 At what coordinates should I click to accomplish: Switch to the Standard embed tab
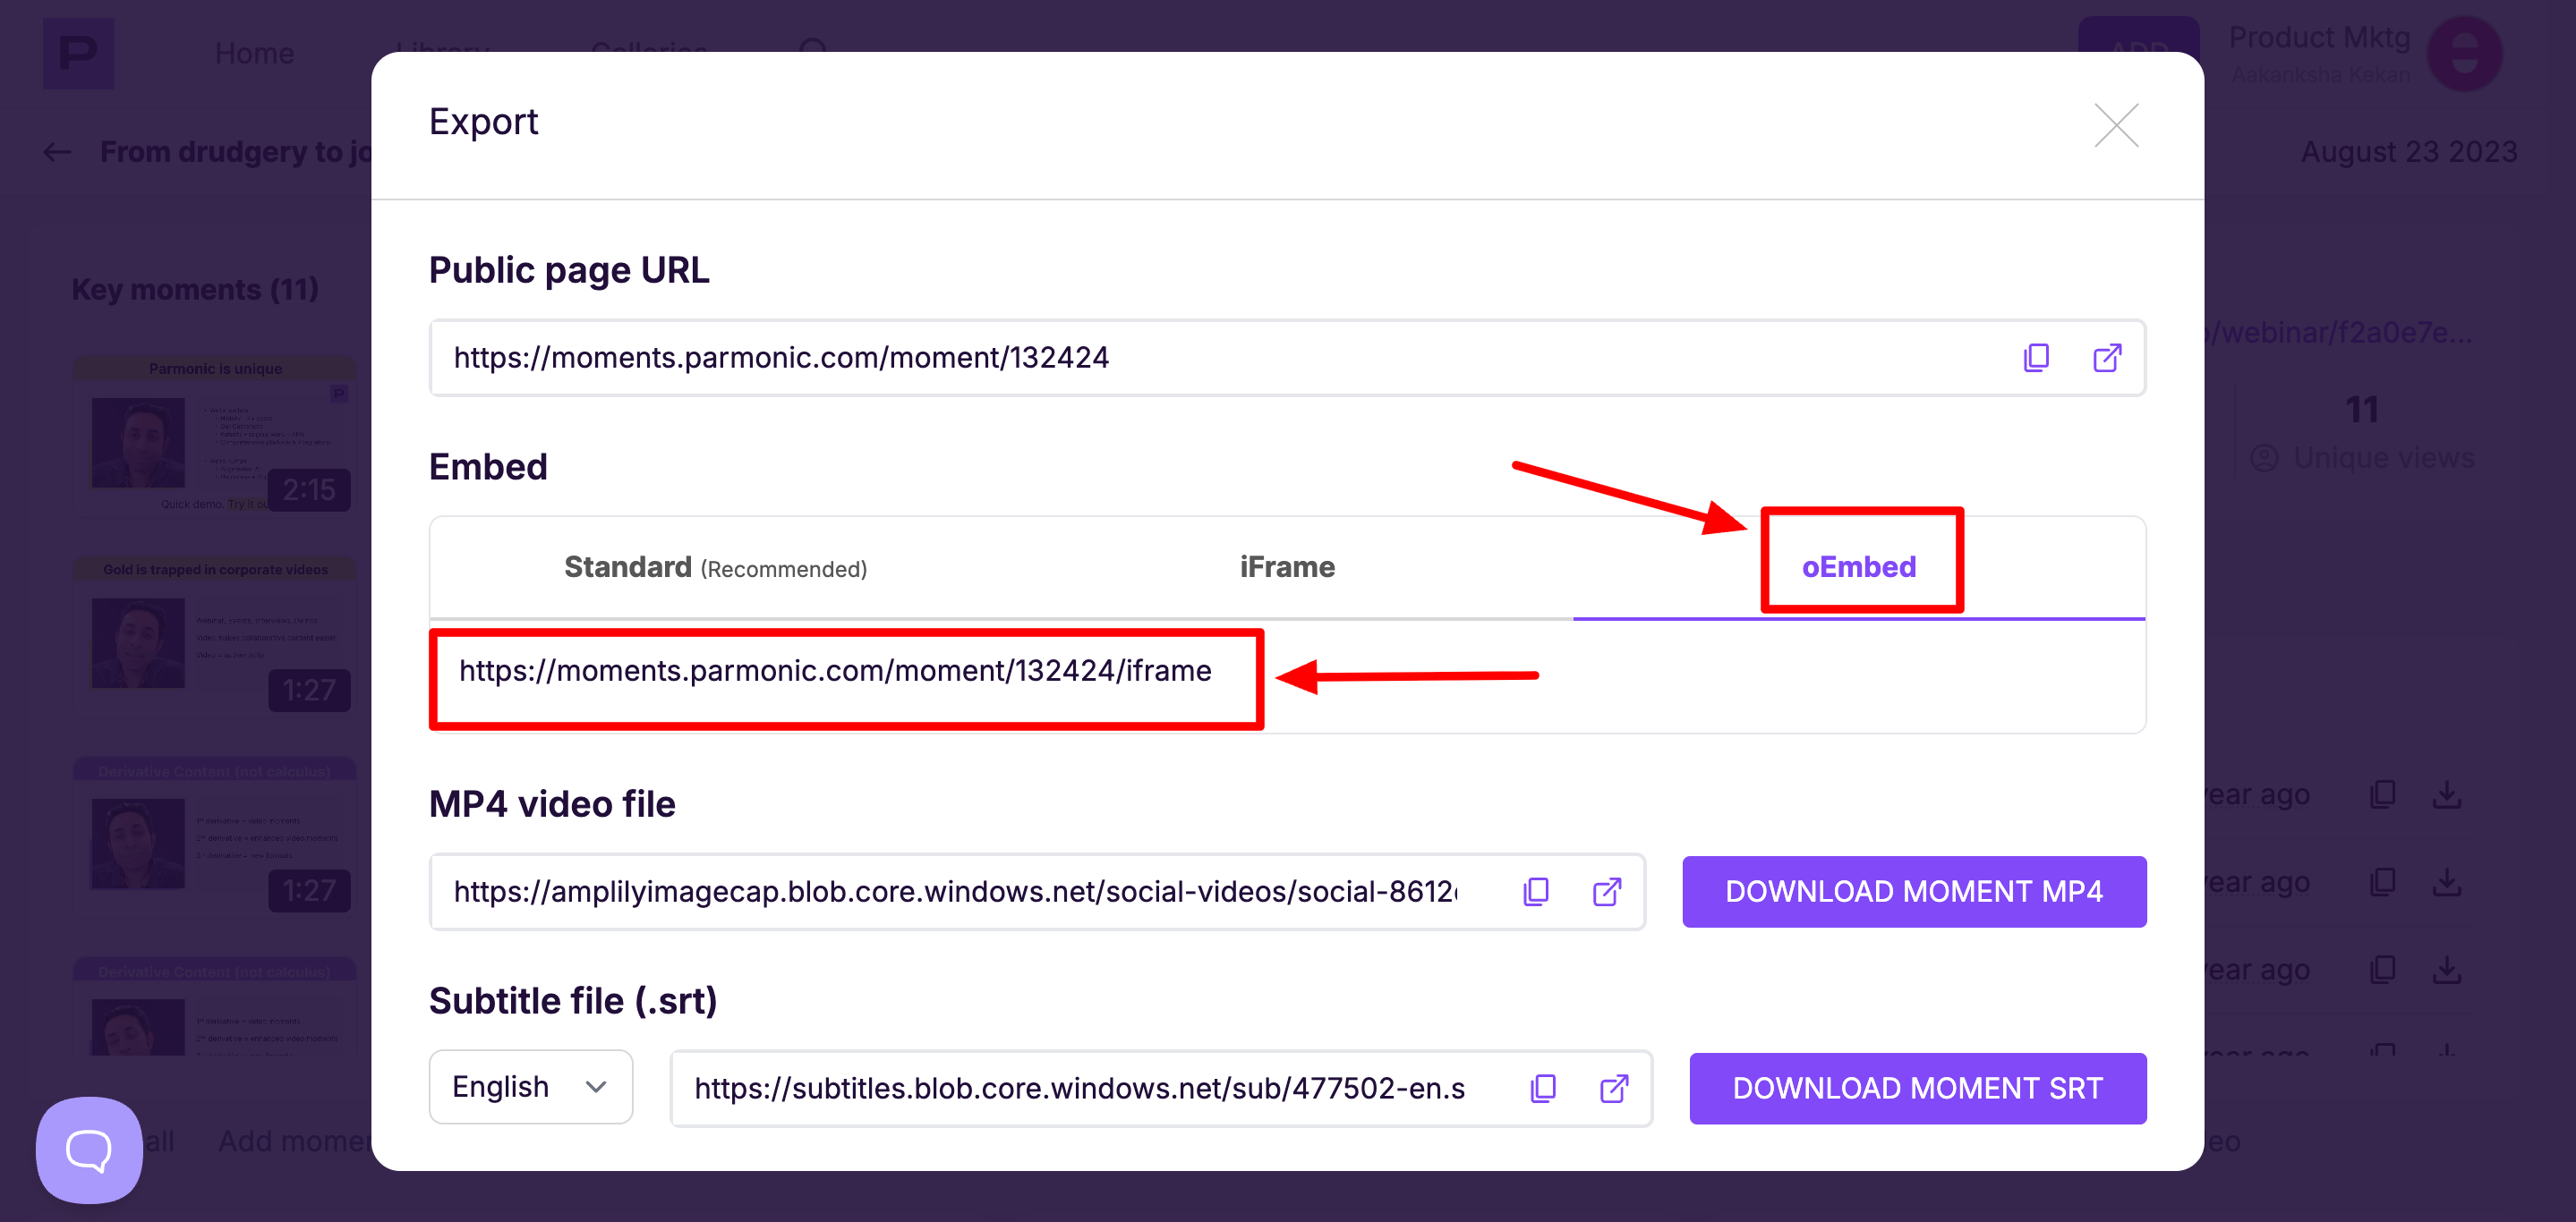[x=715, y=567]
